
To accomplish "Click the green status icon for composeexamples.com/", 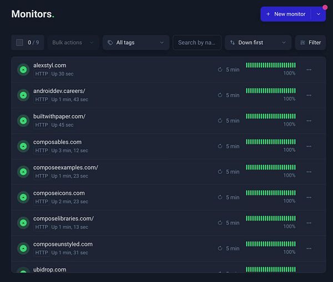I will 23,172.
